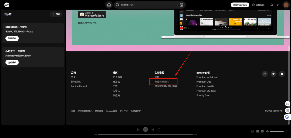Click the 音乐库 library heading
Screen dimensions: 291x138
point(8,14)
